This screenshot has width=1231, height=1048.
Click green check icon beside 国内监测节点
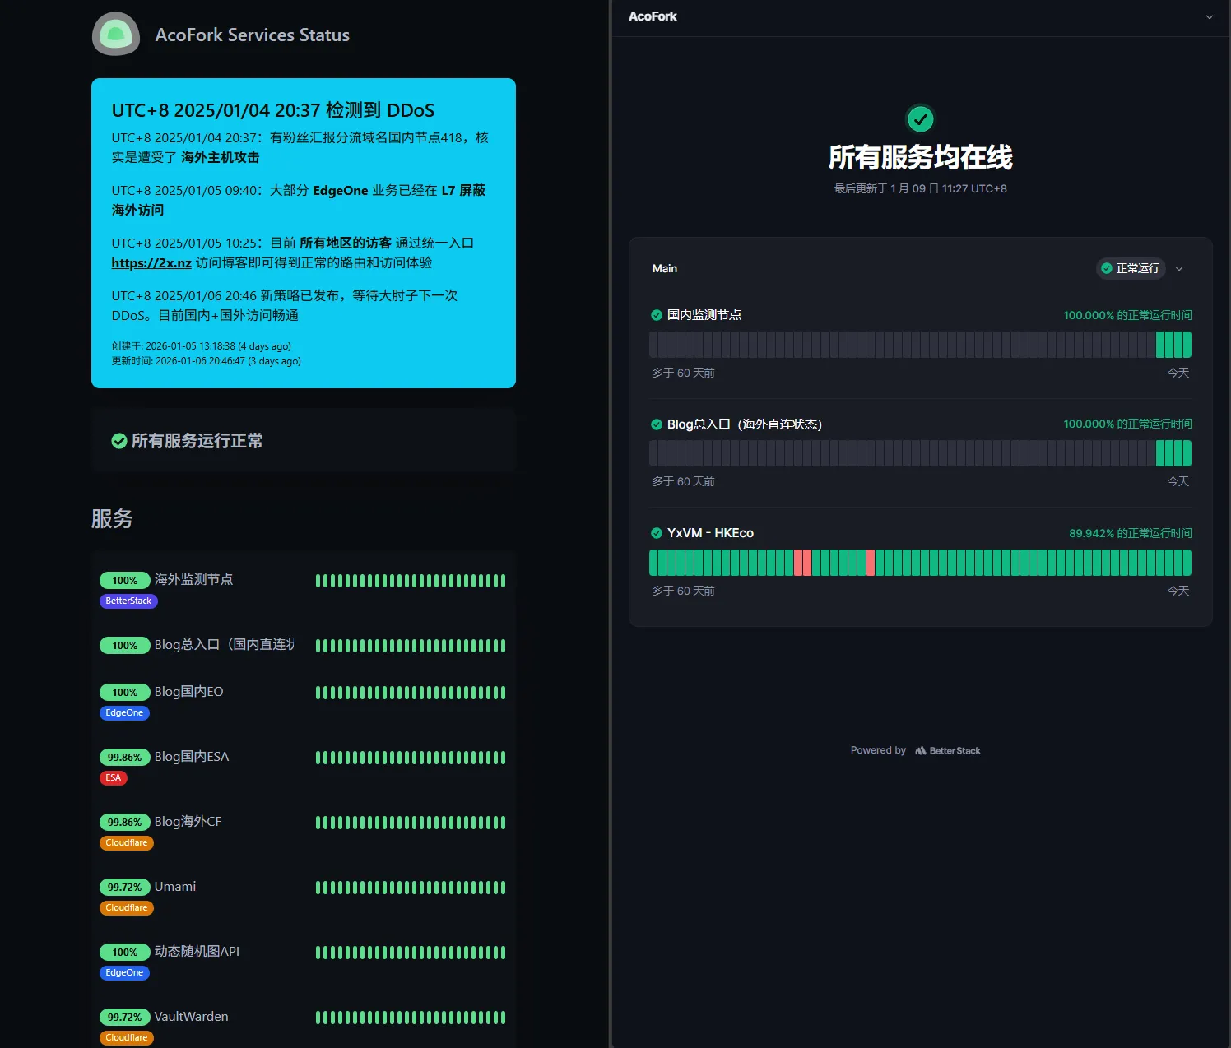point(657,315)
